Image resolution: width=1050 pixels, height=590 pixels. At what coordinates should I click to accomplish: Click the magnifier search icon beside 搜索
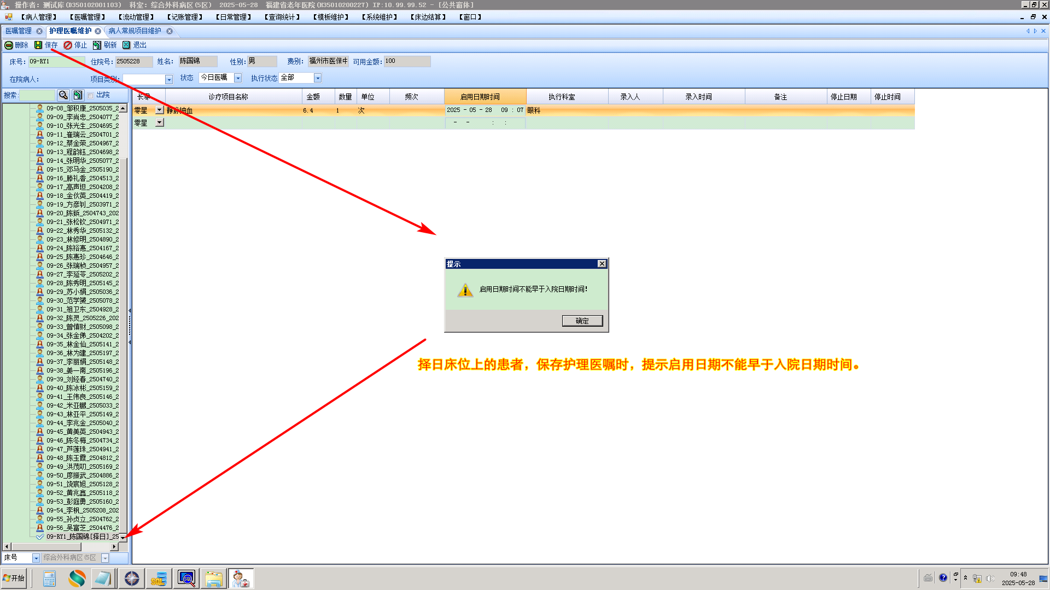click(63, 95)
